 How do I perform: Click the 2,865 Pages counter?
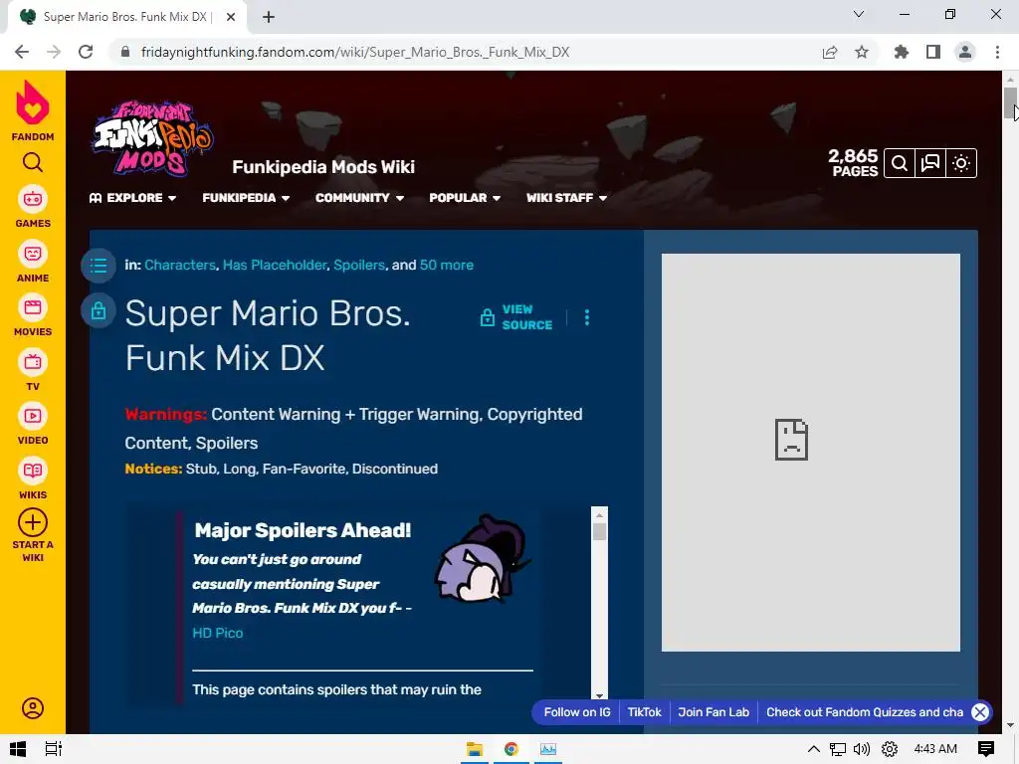click(x=853, y=163)
